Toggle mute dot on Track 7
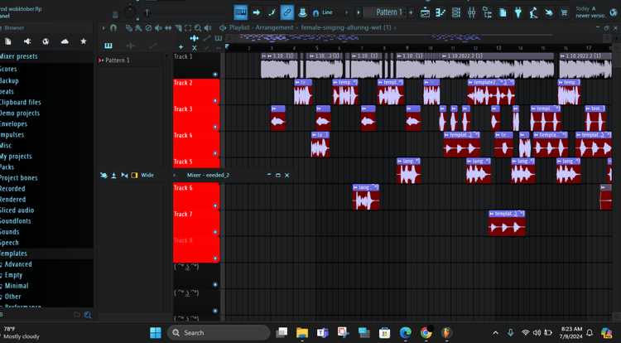This screenshot has width=621, height=343. pyautogui.click(x=215, y=232)
